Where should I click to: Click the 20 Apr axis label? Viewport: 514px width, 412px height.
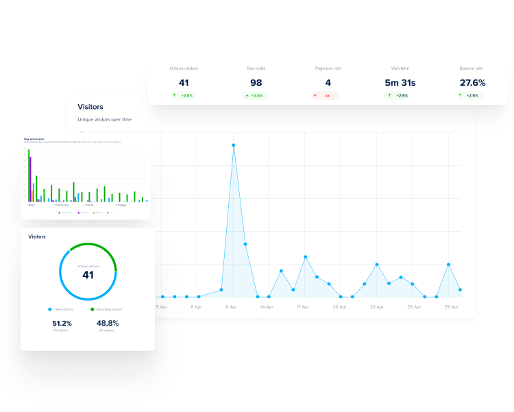[340, 307]
